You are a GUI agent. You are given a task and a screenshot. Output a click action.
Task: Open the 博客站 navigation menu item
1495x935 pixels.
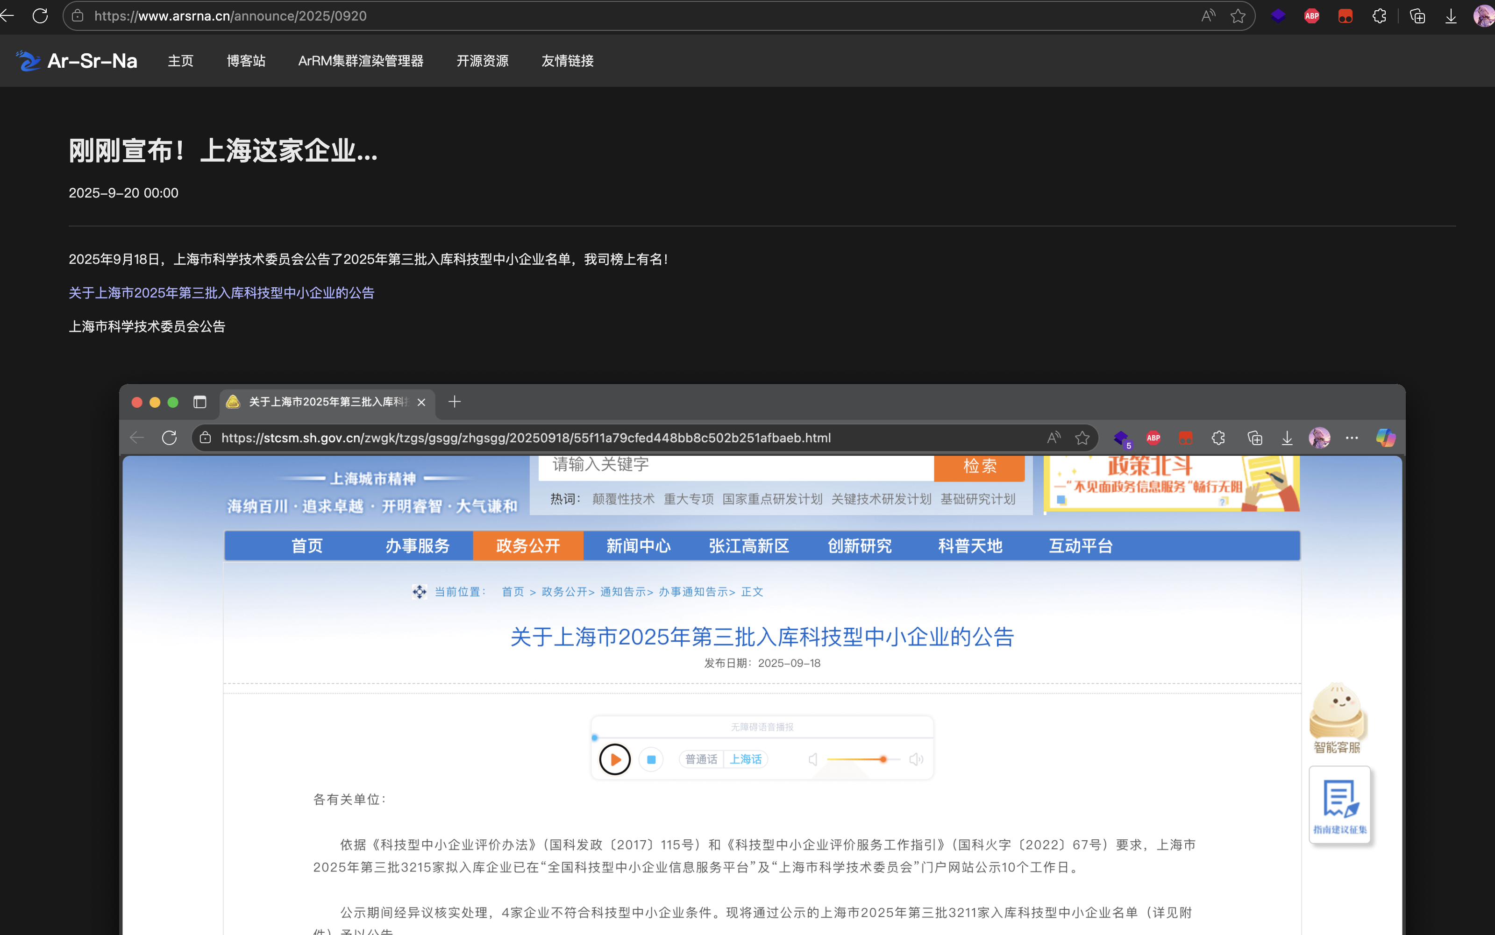[246, 61]
